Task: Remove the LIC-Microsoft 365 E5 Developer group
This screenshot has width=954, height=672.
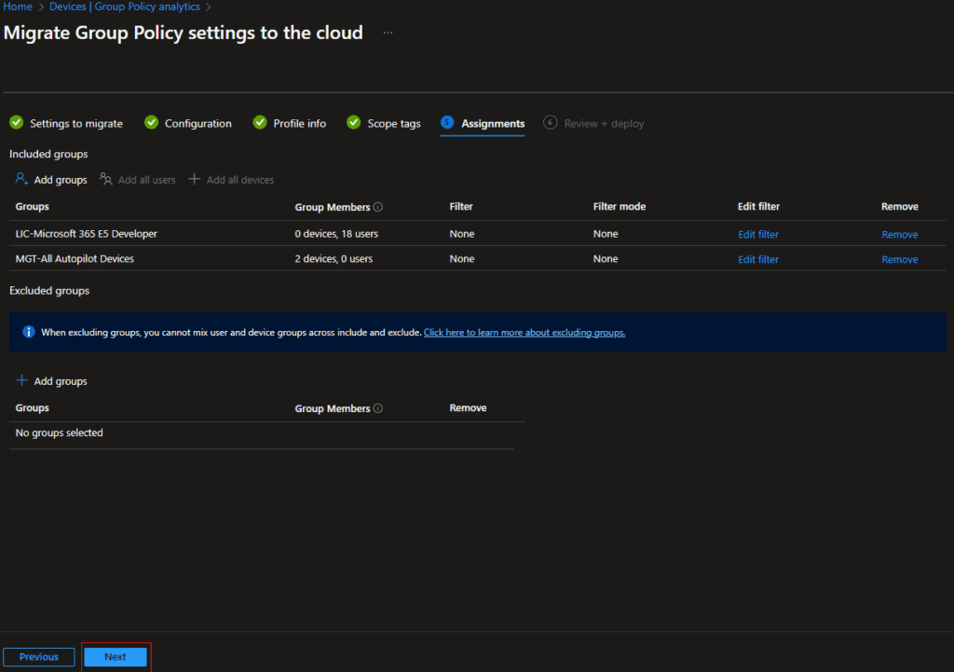Action: (x=899, y=235)
